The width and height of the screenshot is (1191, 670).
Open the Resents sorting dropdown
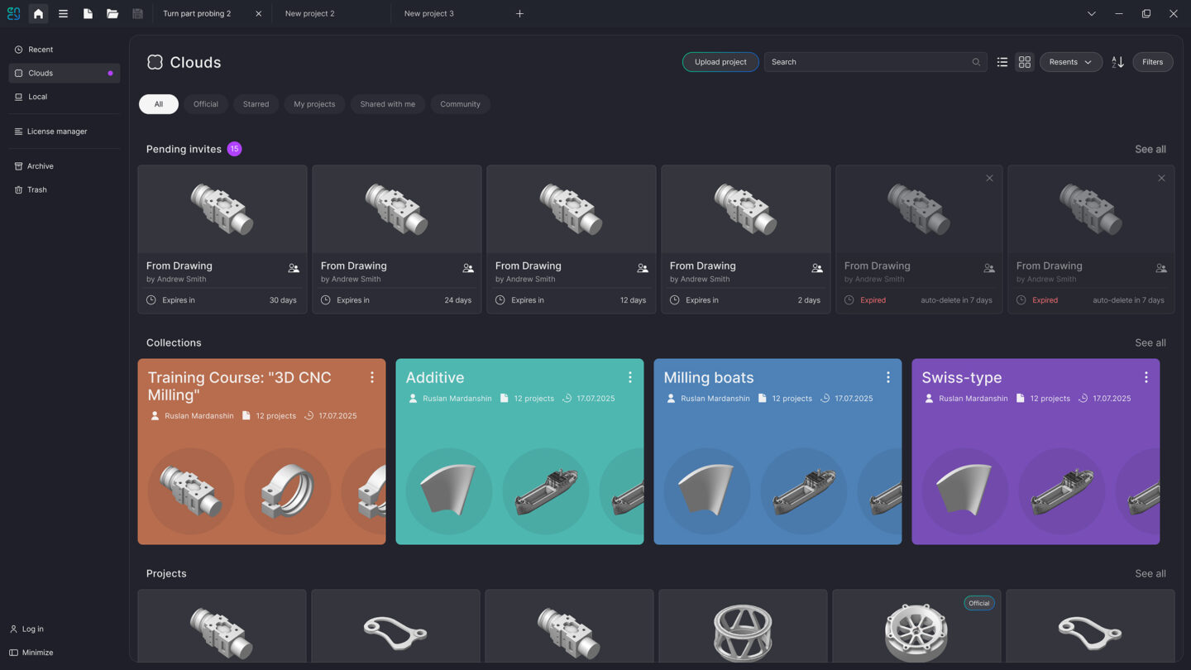(x=1070, y=61)
